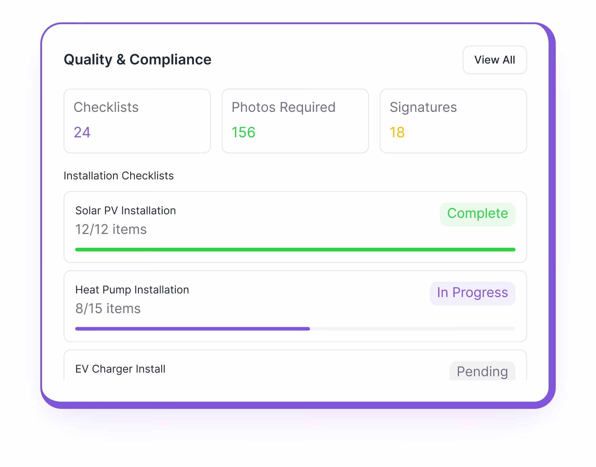Screen dimensions: 596x467
Task: Click the 8/15 items text
Action: coord(108,309)
